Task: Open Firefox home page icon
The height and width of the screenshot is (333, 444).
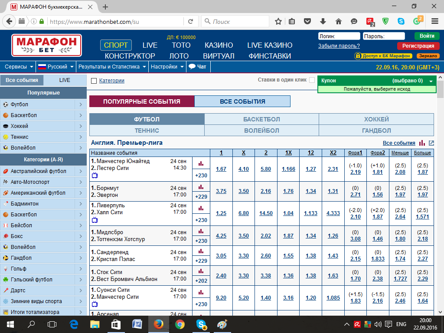Action: coord(339,21)
